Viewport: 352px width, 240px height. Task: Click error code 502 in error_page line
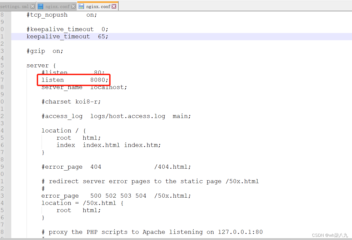[x=111, y=196]
